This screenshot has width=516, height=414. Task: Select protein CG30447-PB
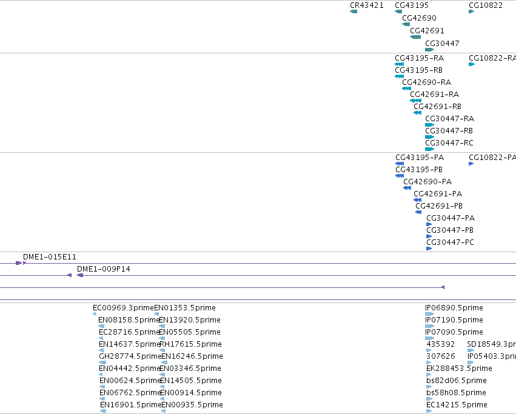point(450,230)
